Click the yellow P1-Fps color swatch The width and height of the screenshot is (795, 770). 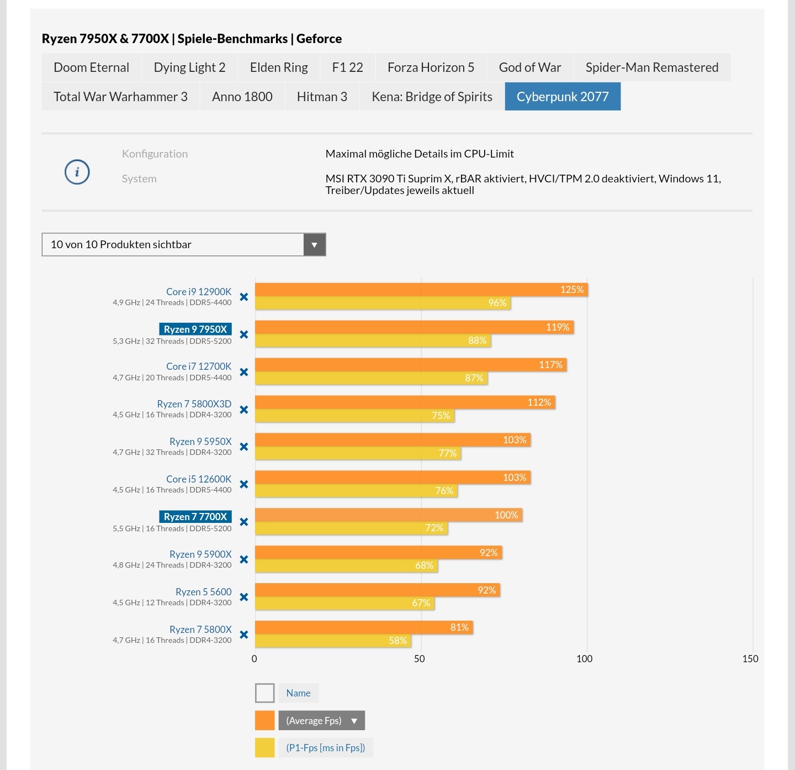click(x=265, y=748)
